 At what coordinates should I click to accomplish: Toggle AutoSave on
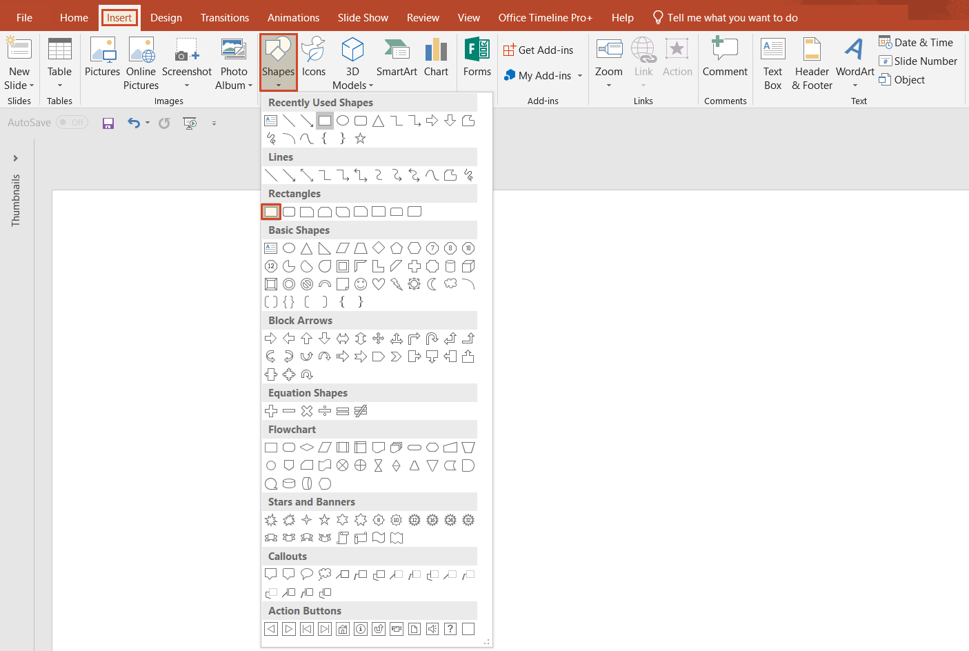(72, 122)
